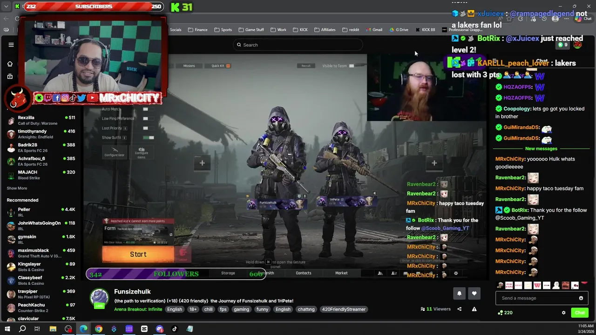This screenshot has height=335, width=596.
Task: Open Peller's recommended channel
Action: click(41, 213)
